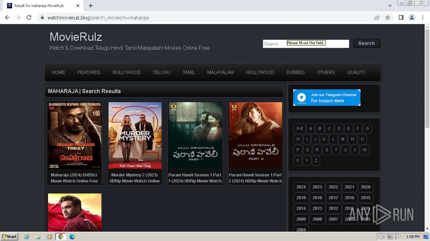
Task: Click the page vertical scrollbar thumb
Action: pyautogui.click(x=427, y=79)
